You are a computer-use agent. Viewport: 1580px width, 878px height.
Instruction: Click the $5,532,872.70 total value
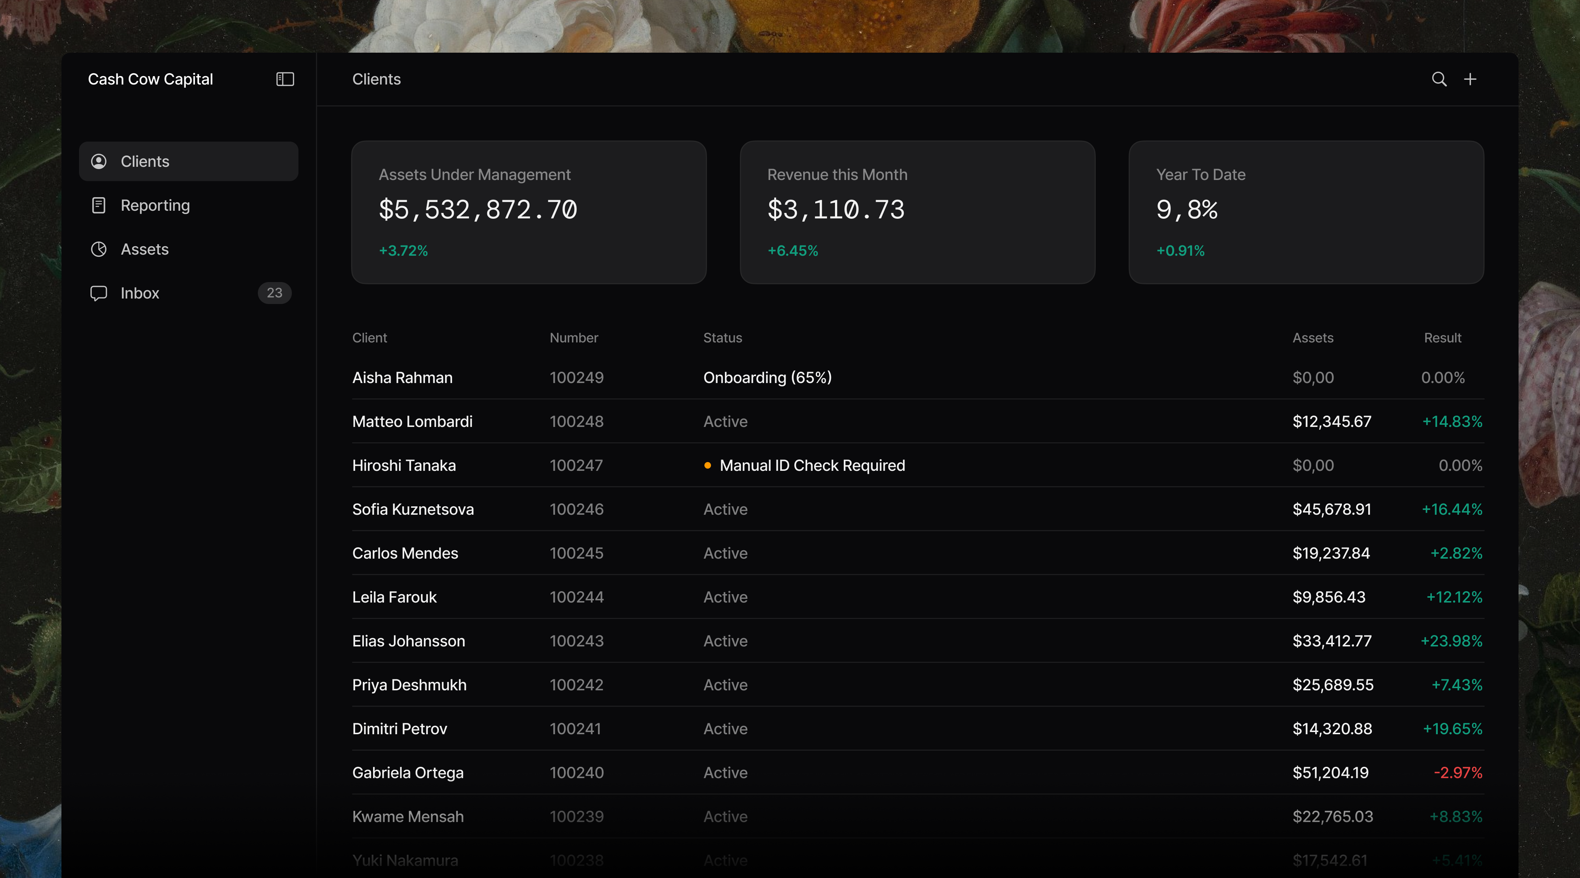pos(478,210)
